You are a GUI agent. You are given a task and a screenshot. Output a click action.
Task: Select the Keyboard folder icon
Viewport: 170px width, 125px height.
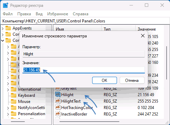point(14,95)
